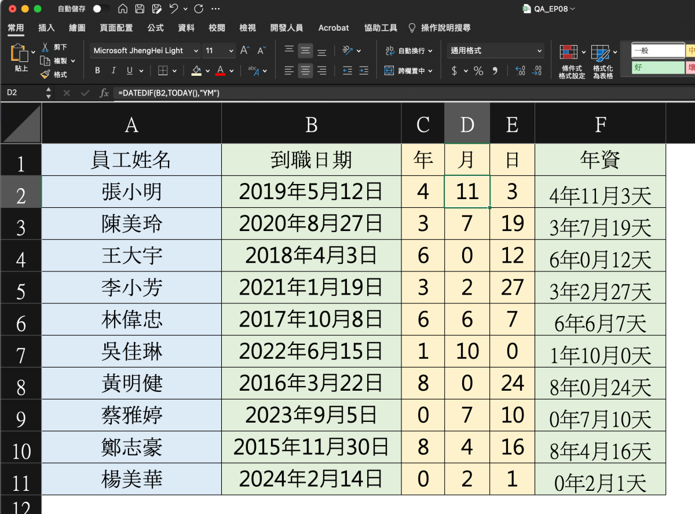Open the fill color dropdown arrow
695x514 pixels.
(208, 71)
